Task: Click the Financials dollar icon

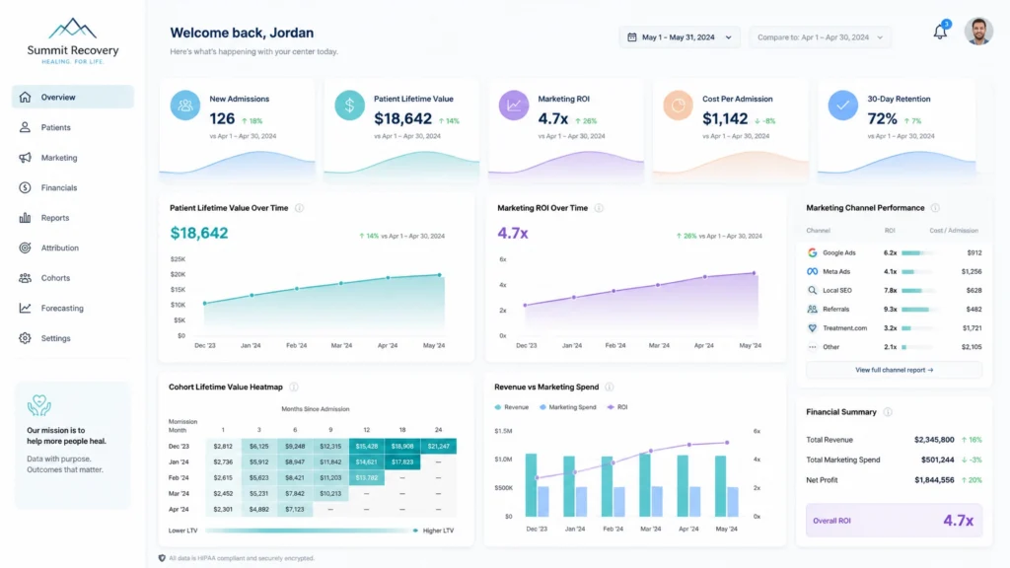Action: [x=25, y=187]
